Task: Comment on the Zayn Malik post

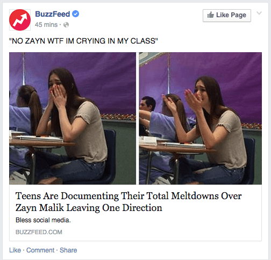Action: point(40,250)
